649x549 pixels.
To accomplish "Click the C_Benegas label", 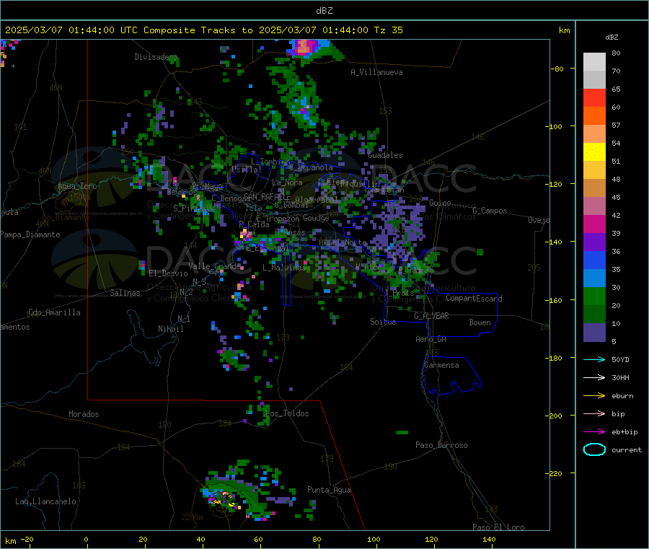I will coord(231,198).
